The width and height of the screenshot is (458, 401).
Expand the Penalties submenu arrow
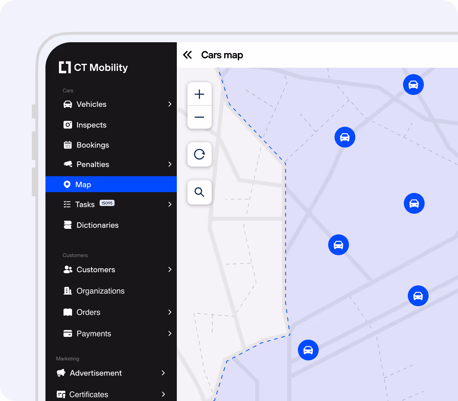pyautogui.click(x=170, y=164)
